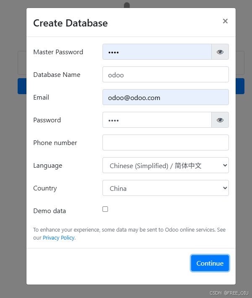Click the Phone number label

(55, 143)
